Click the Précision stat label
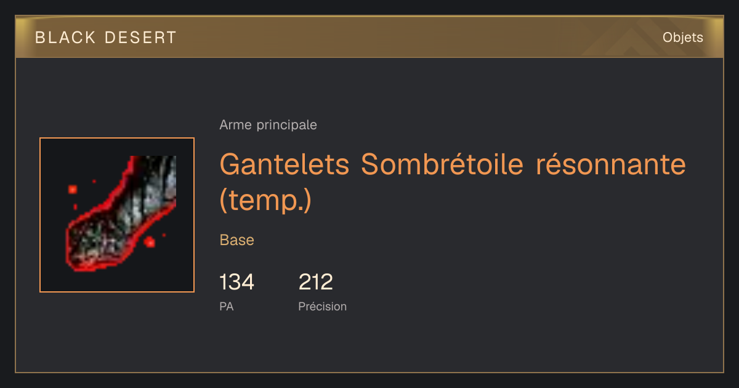The image size is (739, 388). tap(322, 306)
